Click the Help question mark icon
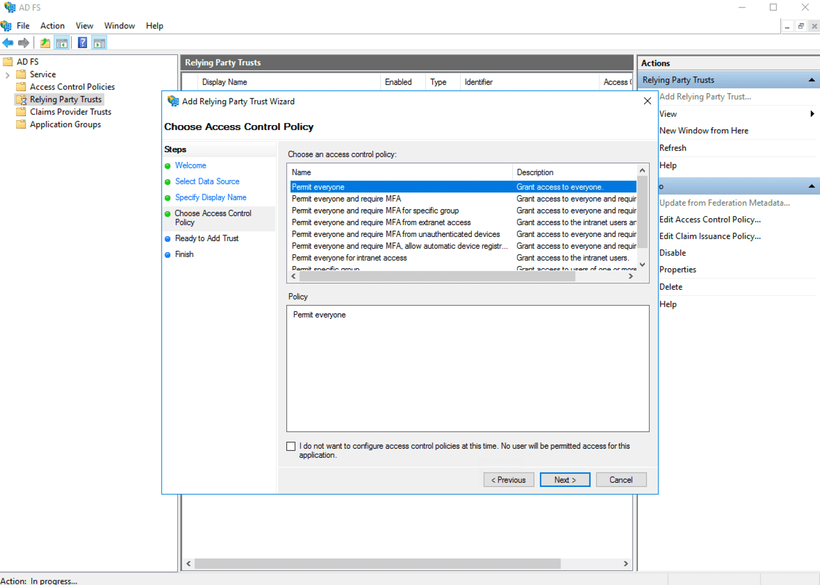The image size is (820, 585). pyautogui.click(x=81, y=42)
